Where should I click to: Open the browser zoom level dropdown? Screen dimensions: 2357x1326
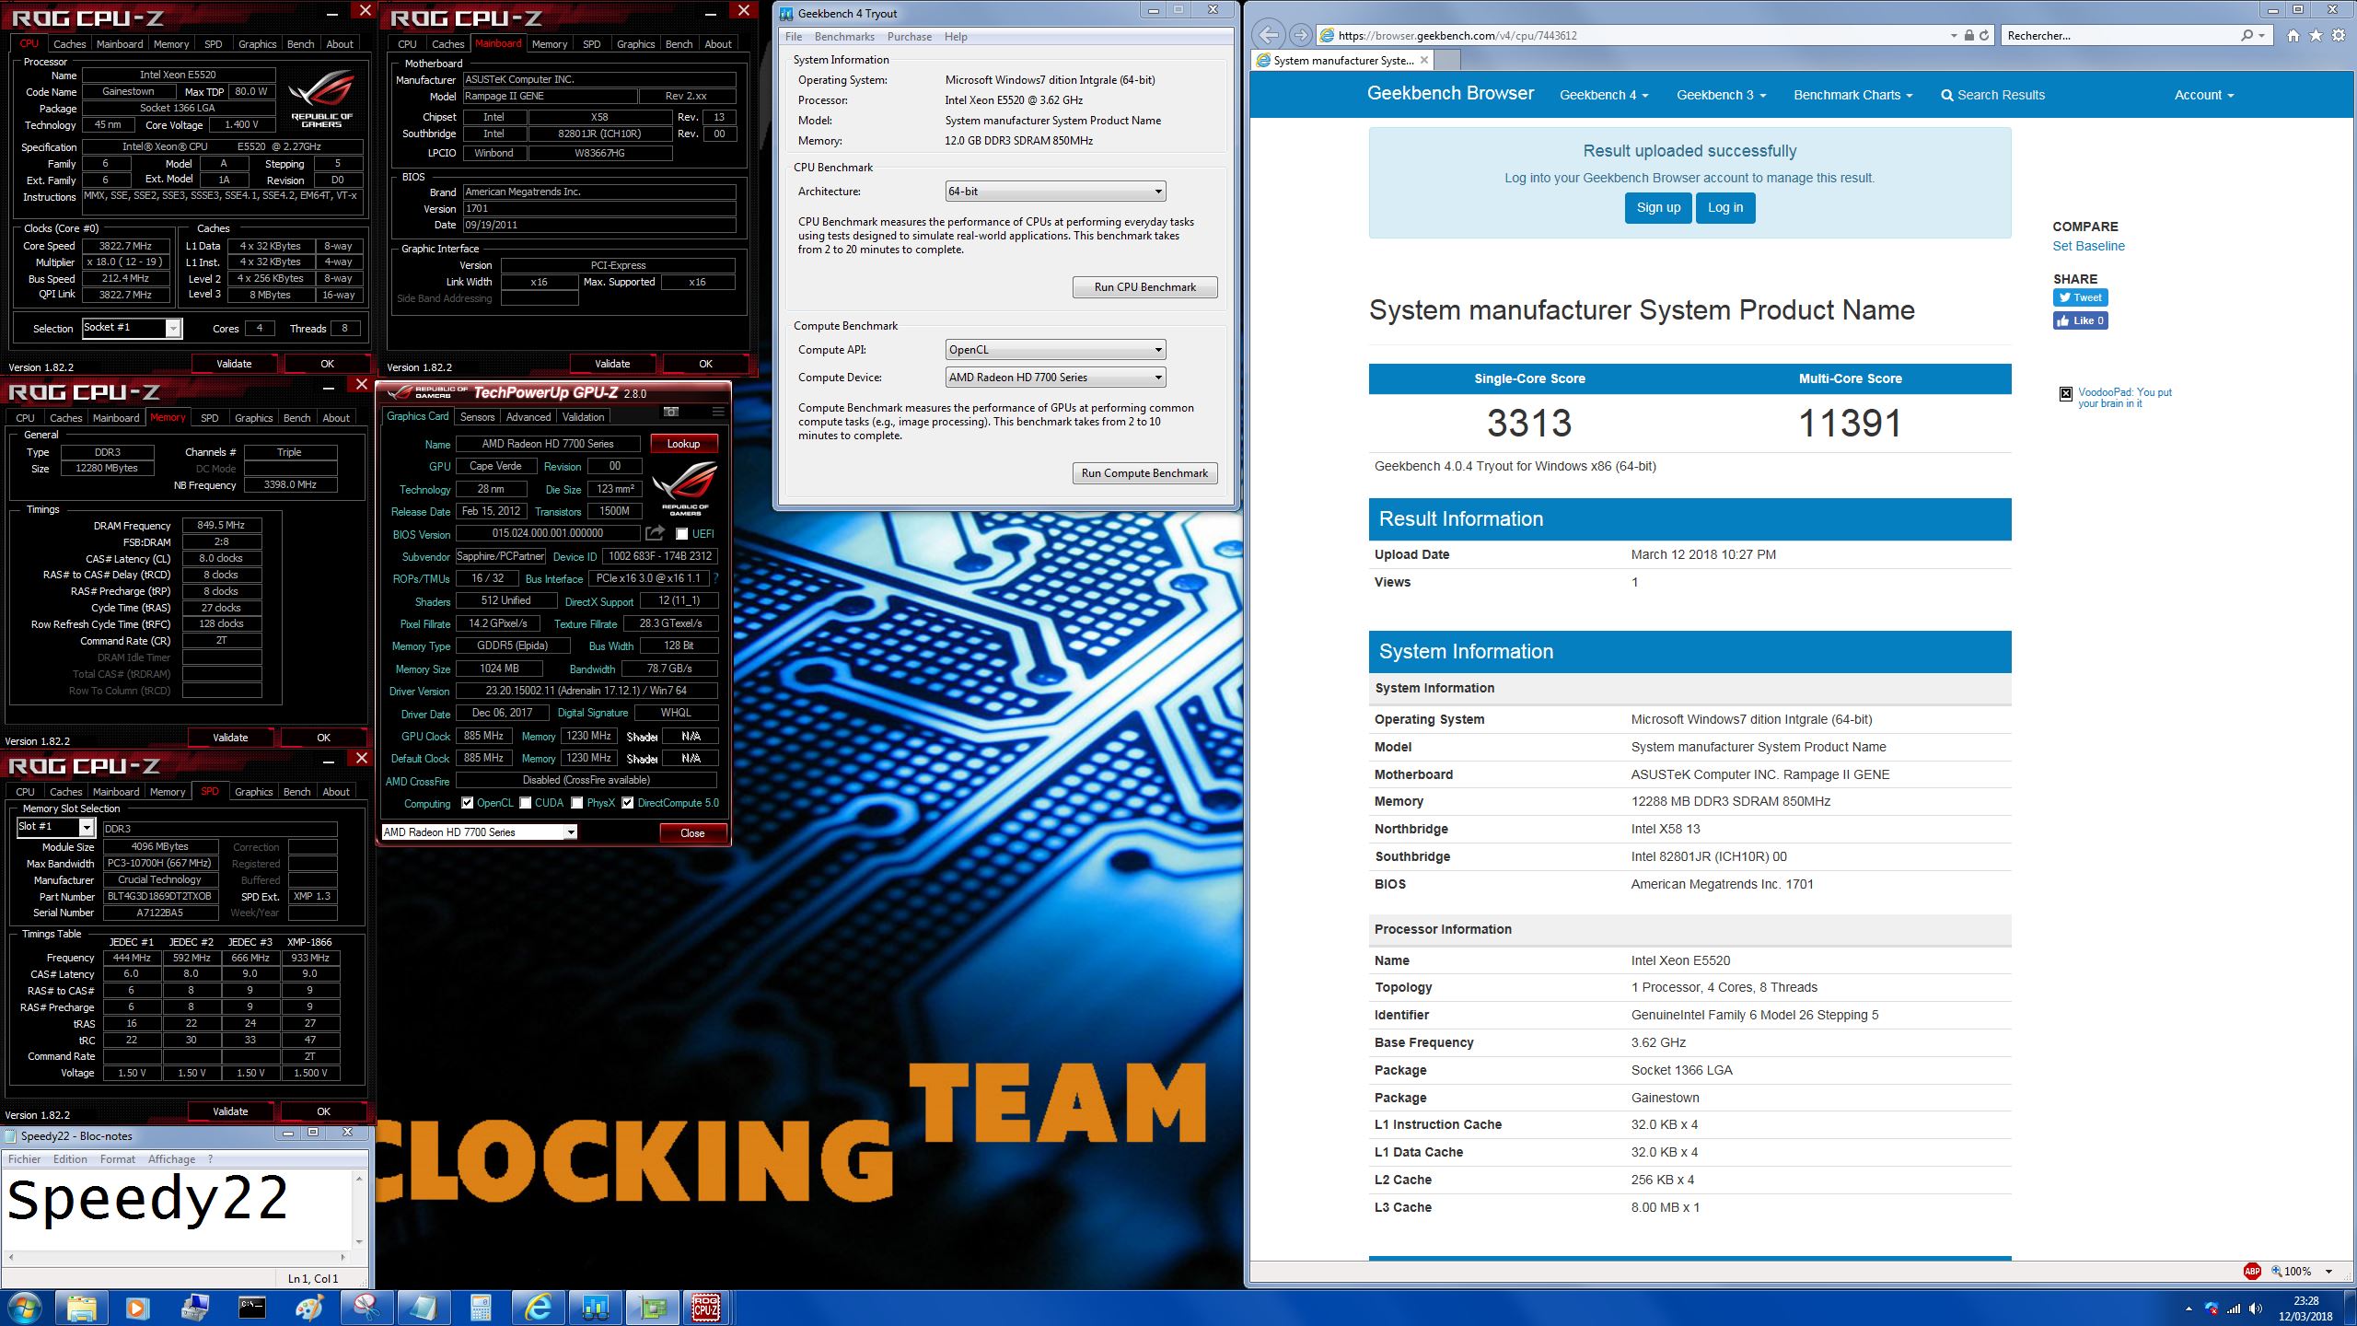coord(2328,1272)
